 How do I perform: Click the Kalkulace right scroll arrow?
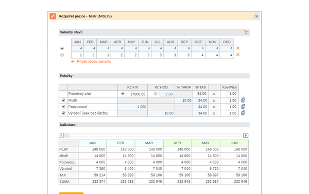pos(246,135)
